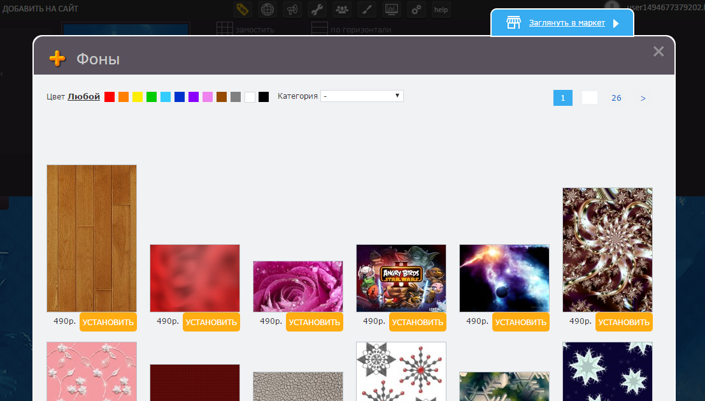
Task: Click the 490р. price under Angry Birds
Action: click(374, 321)
